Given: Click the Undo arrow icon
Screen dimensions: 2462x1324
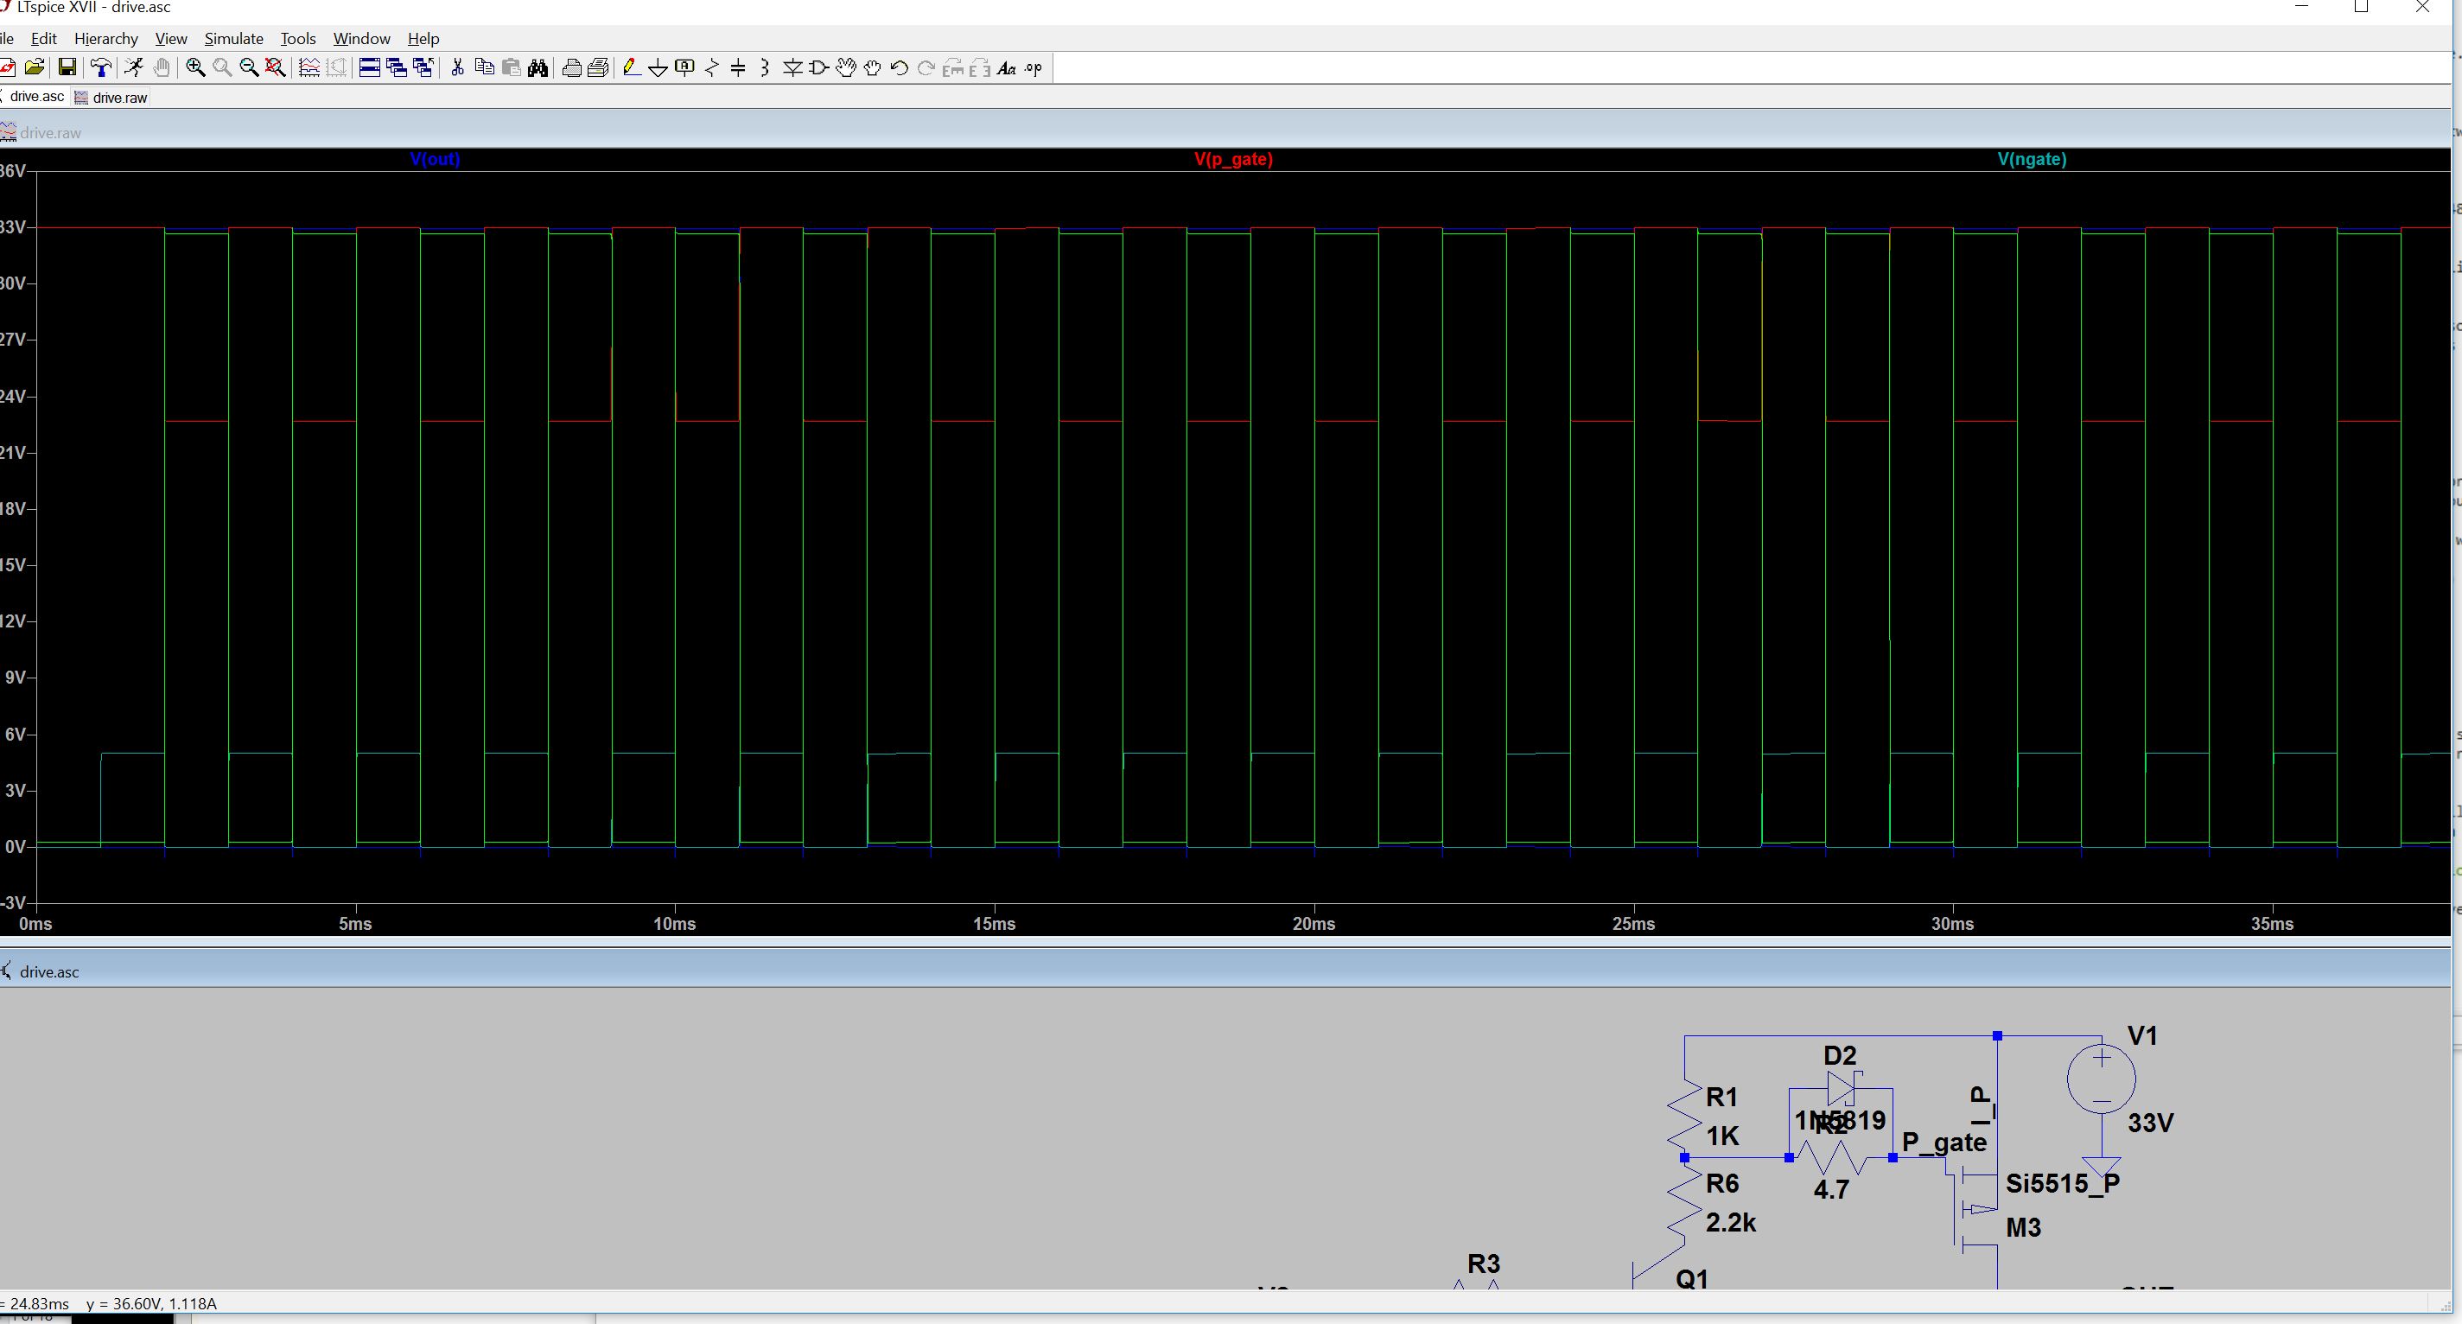Looking at the screenshot, I should coord(900,67).
